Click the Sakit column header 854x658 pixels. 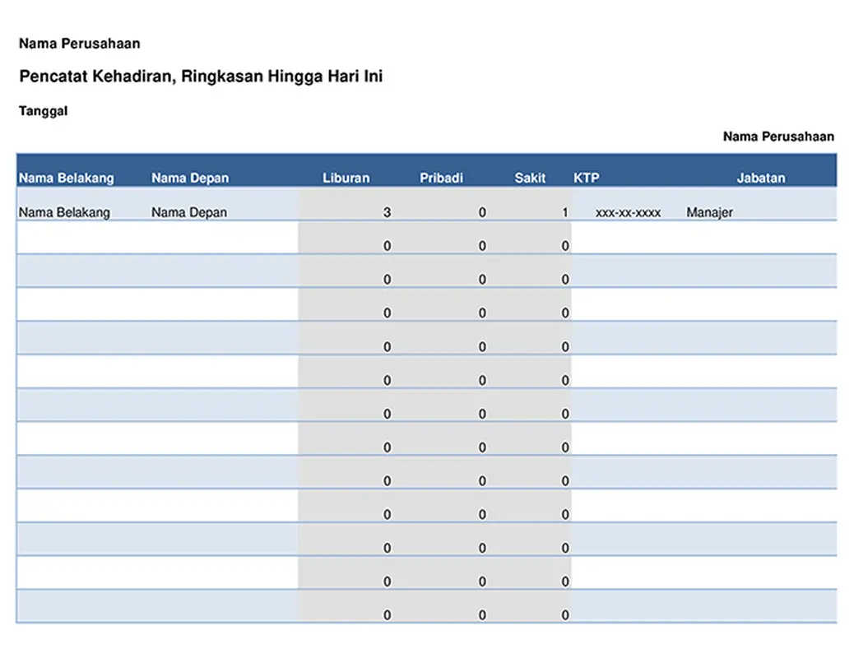[530, 178]
